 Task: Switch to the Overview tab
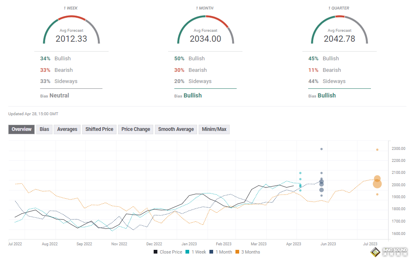tap(21, 129)
